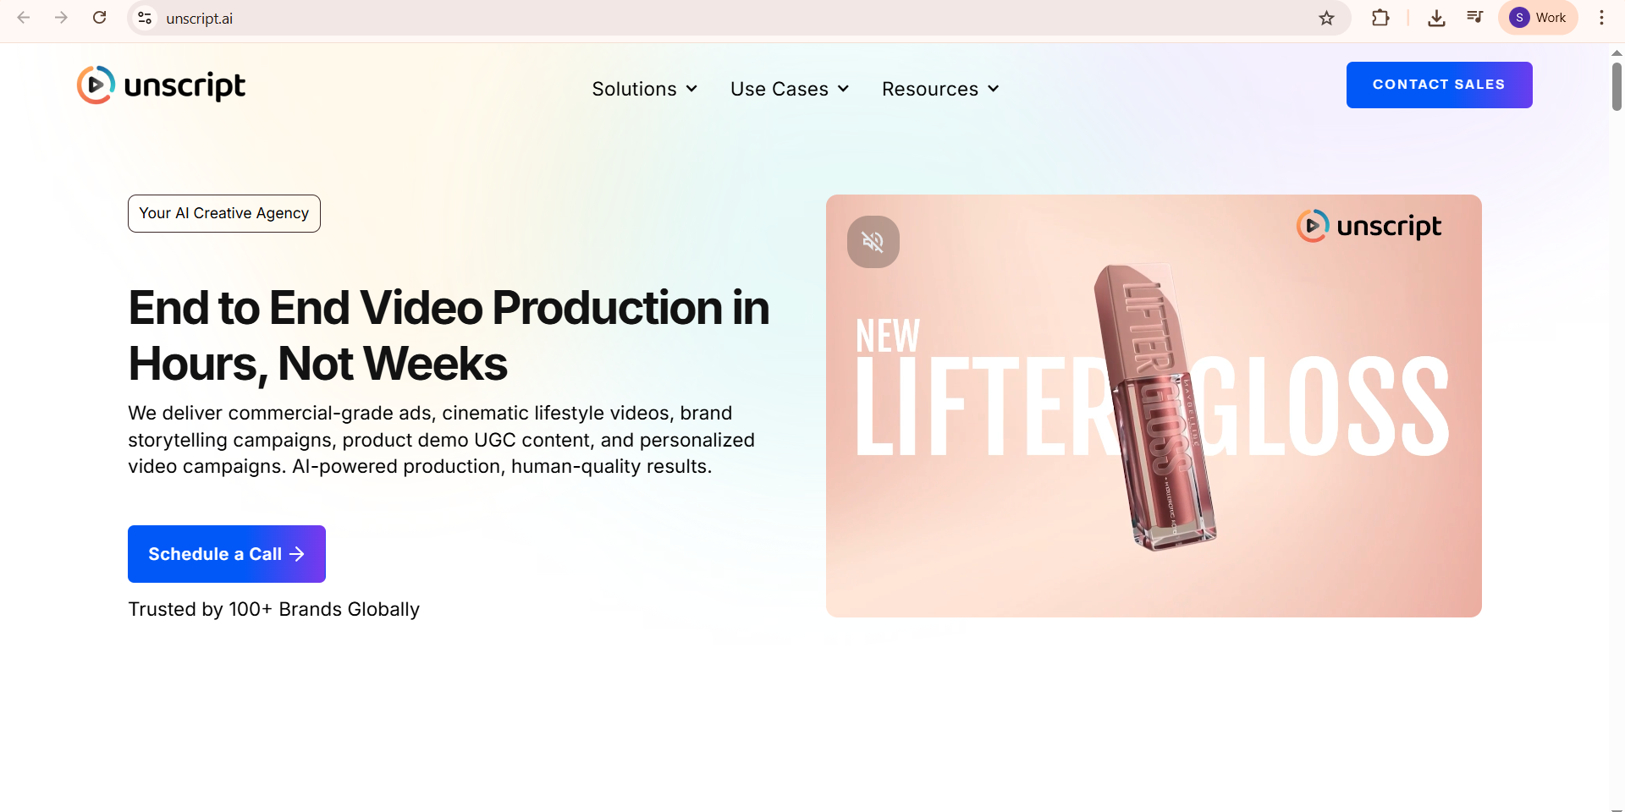1625x812 pixels.
Task: Click the Schedule a Call button
Action: pos(227,554)
